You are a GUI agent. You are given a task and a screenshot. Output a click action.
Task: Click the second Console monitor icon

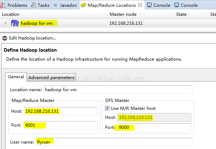176,5
